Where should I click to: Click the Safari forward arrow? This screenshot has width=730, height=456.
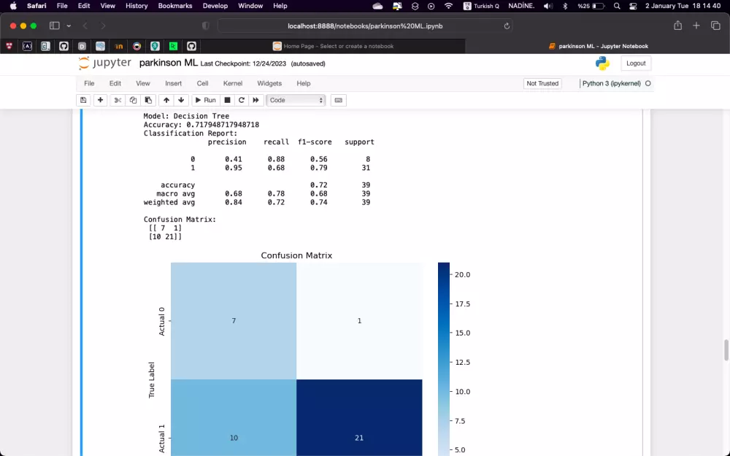click(x=103, y=26)
